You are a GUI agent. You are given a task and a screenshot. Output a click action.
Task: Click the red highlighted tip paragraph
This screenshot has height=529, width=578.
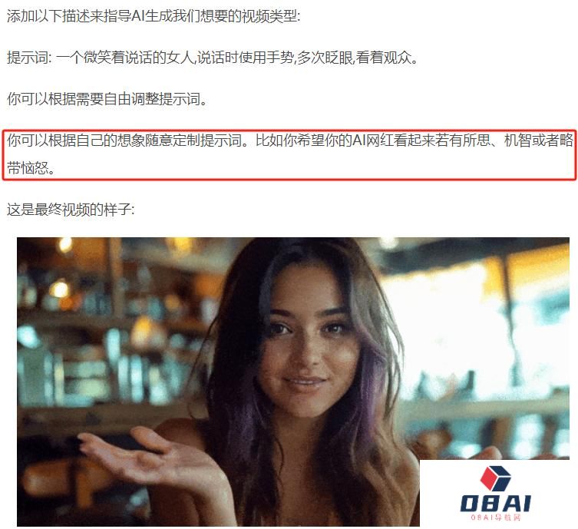(289, 154)
